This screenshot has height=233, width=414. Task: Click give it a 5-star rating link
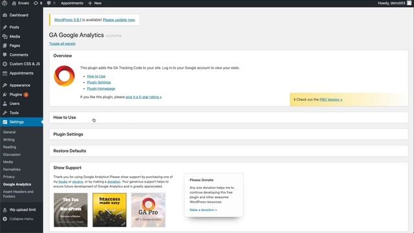pyautogui.click(x=144, y=97)
